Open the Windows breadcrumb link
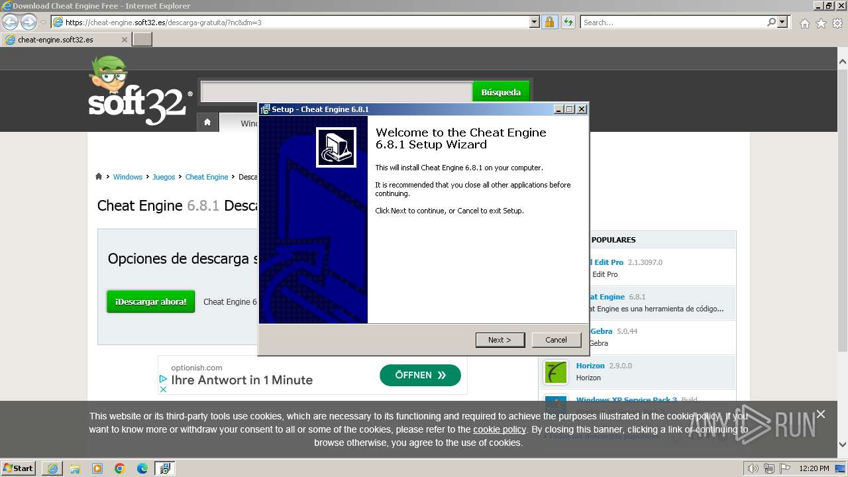Screen dimensions: 848x477 click(128, 177)
